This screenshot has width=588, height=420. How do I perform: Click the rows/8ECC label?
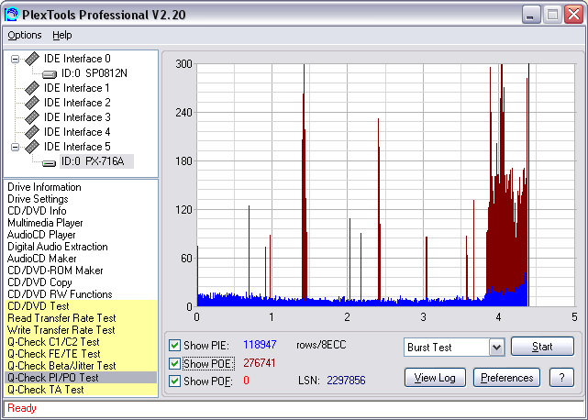[321, 345]
